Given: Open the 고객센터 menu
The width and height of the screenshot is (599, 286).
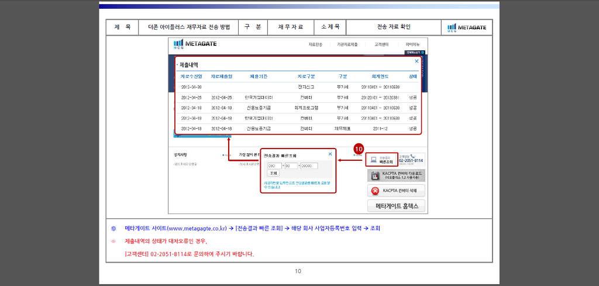Looking at the screenshot, I should click(381, 44).
